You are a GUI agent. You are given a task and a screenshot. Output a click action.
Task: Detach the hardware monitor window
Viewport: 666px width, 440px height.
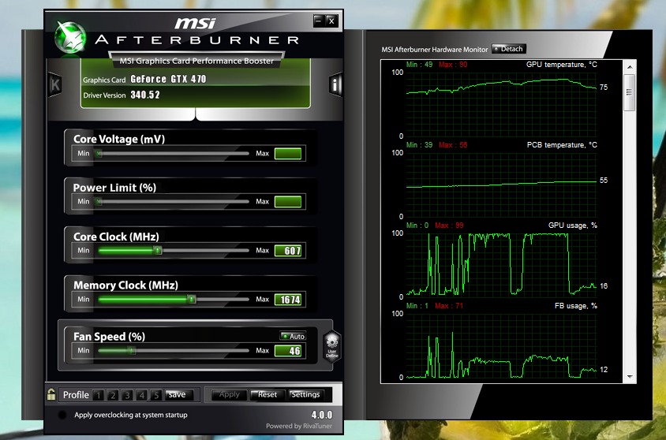point(509,49)
